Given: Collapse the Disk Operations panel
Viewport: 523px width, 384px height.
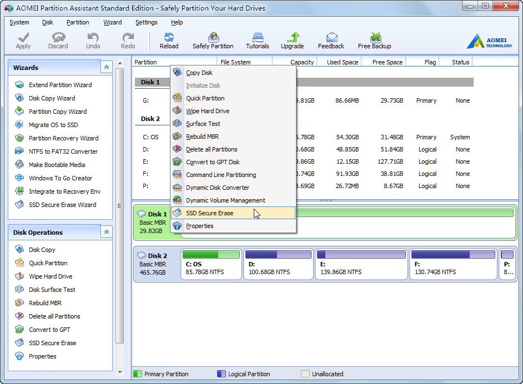Looking at the screenshot, I should [x=106, y=232].
